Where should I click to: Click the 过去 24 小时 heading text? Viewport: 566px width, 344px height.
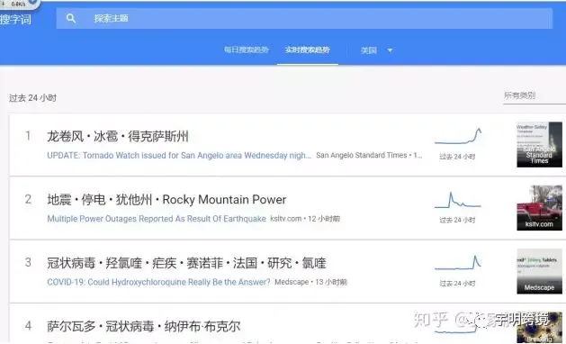click(x=33, y=98)
